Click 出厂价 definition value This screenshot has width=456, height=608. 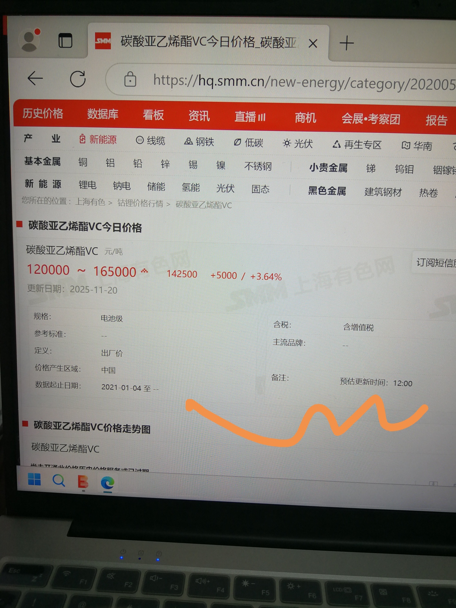pos(112,353)
